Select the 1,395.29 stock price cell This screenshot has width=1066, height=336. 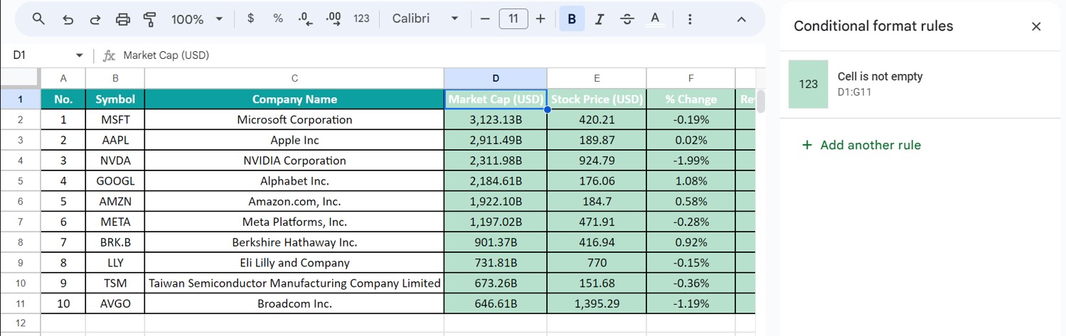click(x=597, y=303)
